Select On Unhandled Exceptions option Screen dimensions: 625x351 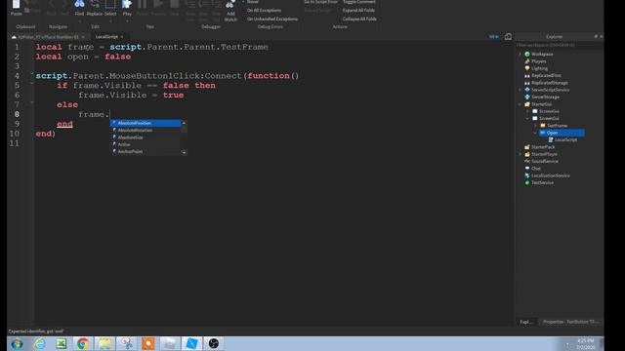click(272, 19)
